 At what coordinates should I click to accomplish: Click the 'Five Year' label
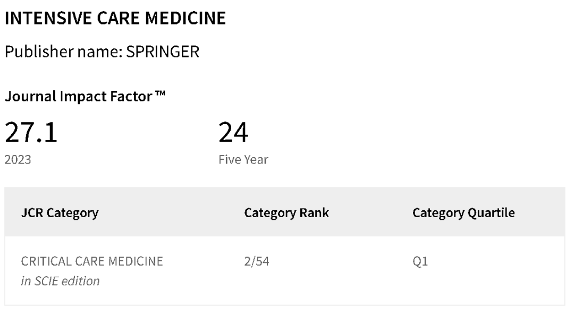pos(243,159)
